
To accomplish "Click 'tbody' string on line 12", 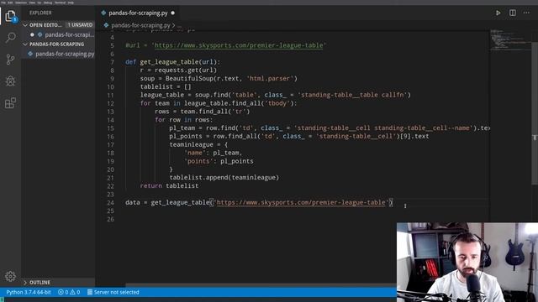I will pyautogui.click(x=278, y=103).
